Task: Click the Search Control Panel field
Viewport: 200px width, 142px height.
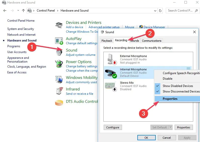Action: pyautogui.click(x=181, y=11)
